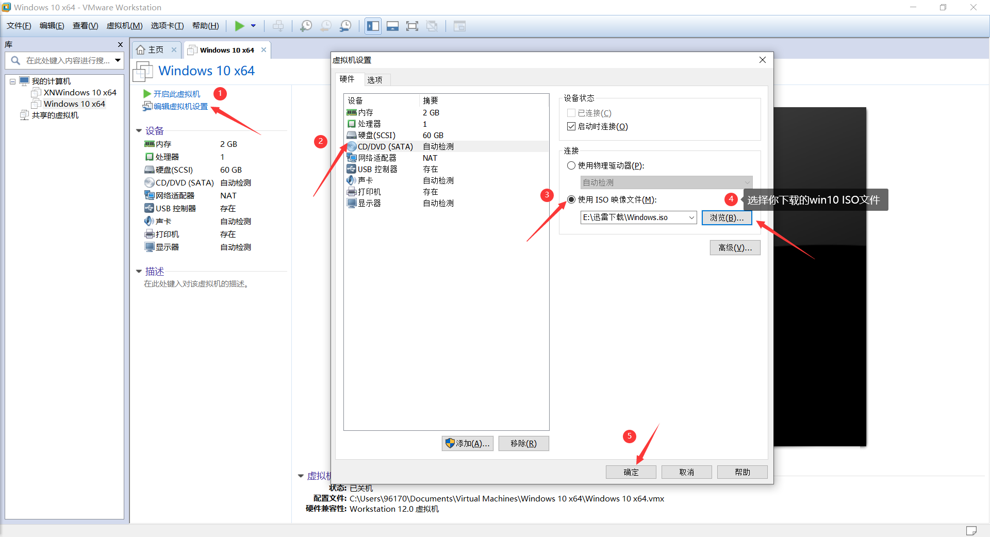Close the 主页 tab
The image size is (990, 537).
[174, 50]
